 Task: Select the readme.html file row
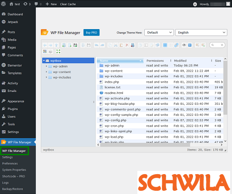coord(160,93)
